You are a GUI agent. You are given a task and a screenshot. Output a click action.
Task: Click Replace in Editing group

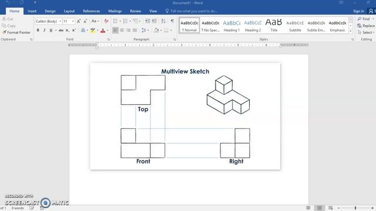(366, 26)
